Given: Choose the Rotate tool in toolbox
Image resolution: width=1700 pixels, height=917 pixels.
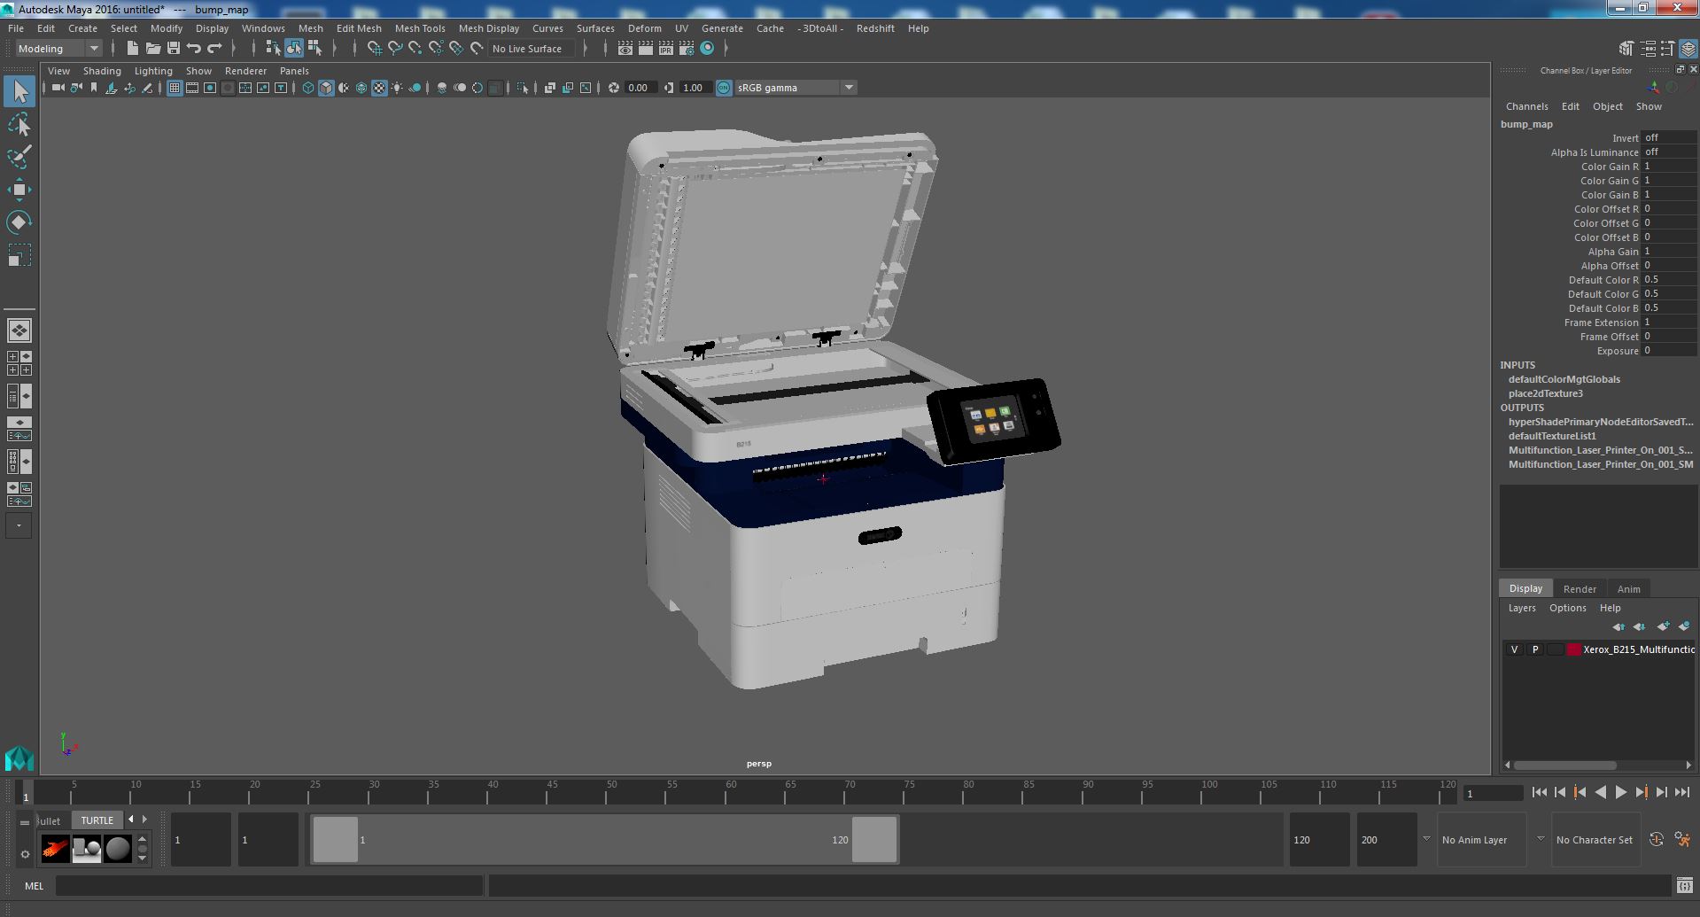Looking at the screenshot, I should (x=19, y=222).
